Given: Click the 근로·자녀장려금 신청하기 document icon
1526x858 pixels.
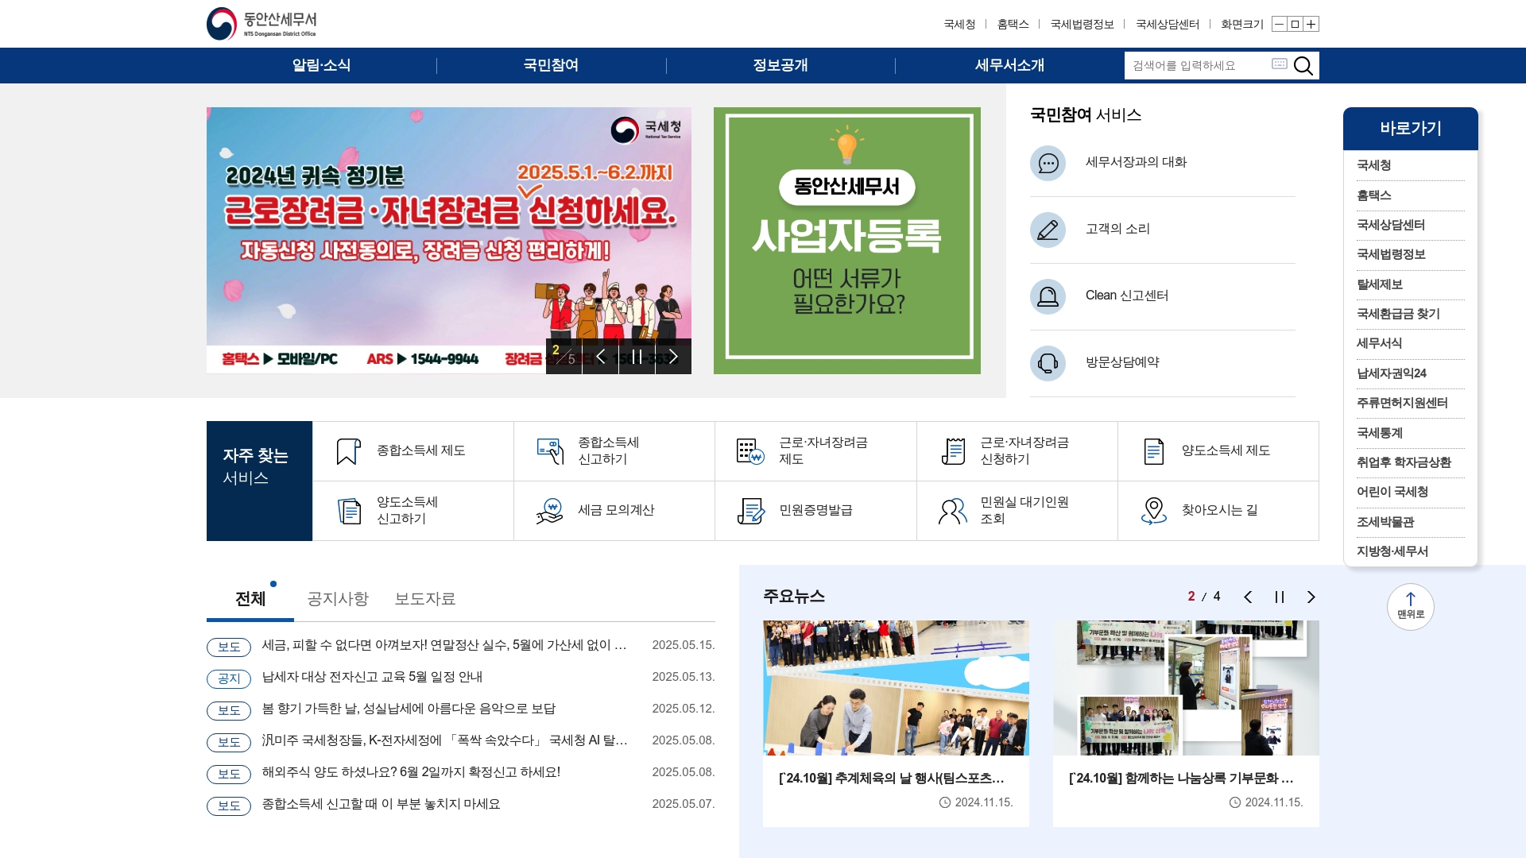Looking at the screenshot, I should coord(953,451).
